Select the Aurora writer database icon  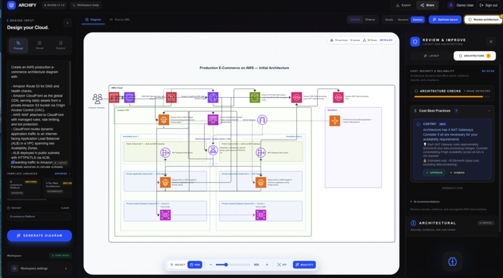(x=165, y=215)
